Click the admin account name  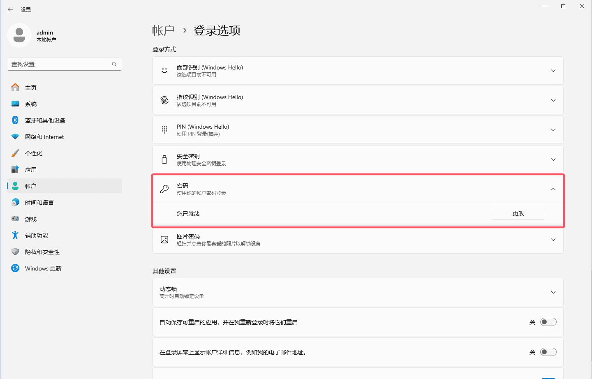45,32
